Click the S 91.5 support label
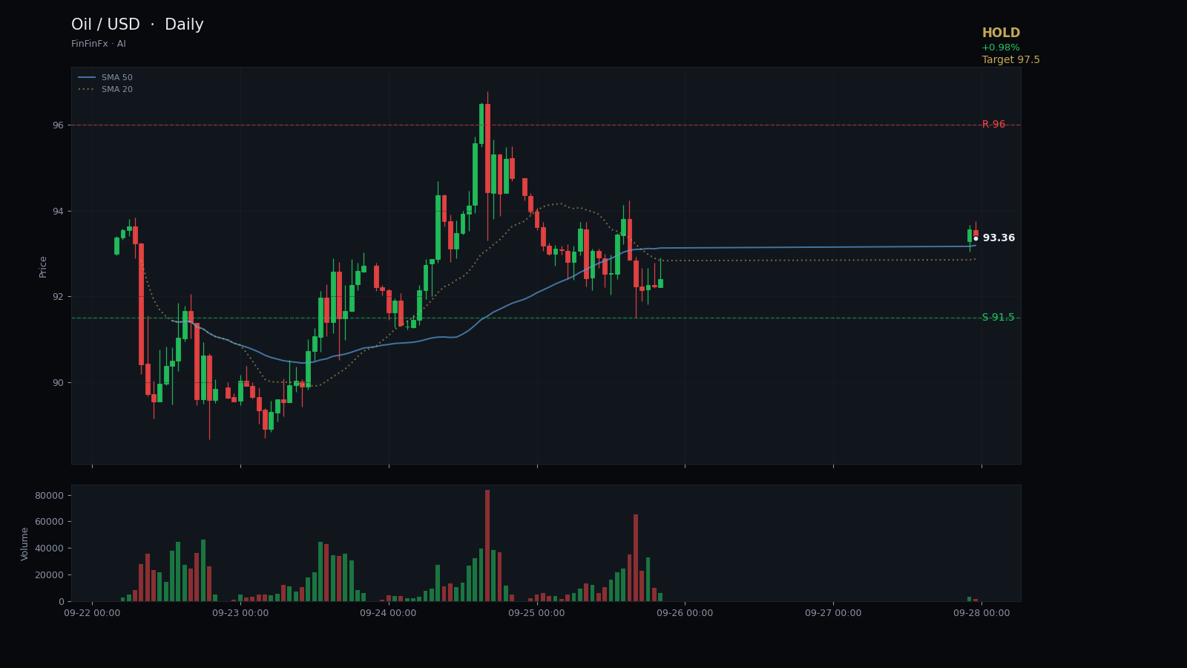The width and height of the screenshot is (1187, 668). point(998,318)
